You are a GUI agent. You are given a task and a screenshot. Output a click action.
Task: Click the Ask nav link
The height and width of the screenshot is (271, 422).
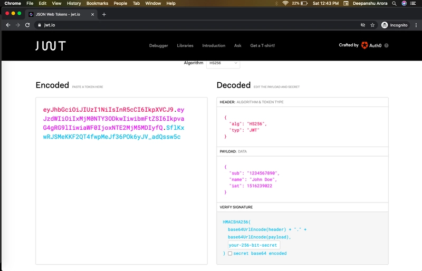point(238,45)
